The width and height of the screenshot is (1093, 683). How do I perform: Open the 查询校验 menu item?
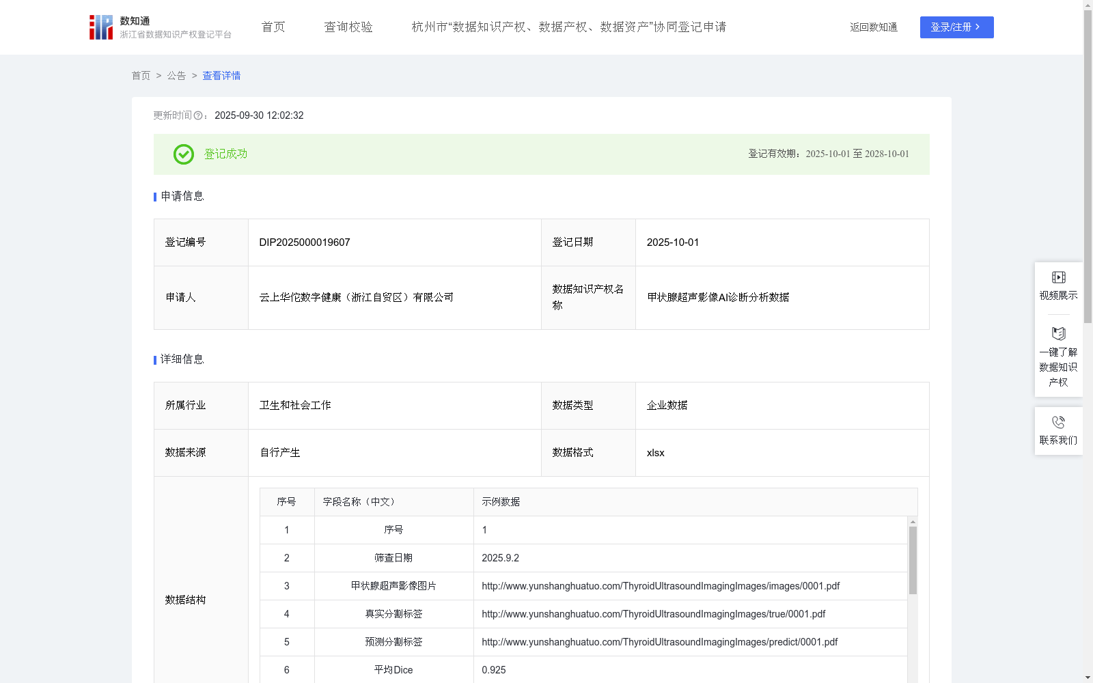[348, 27]
